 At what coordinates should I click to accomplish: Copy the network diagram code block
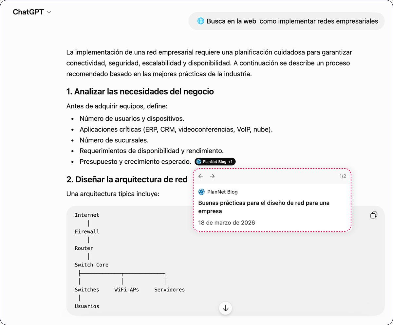click(374, 215)
